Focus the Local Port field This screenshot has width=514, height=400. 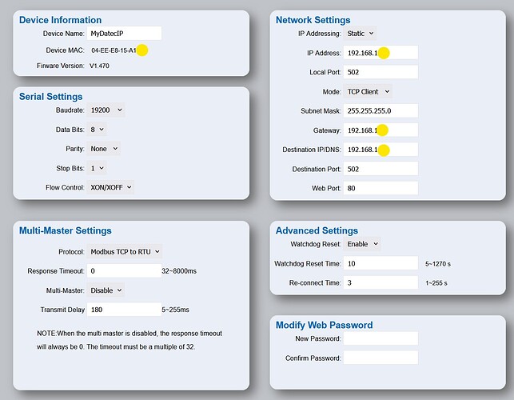pos(381,72)
